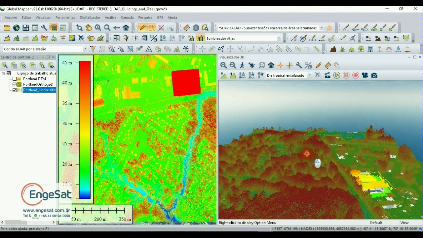Click the globe online data icon
Screen dimensions: 423x238
tap(16, 28)
